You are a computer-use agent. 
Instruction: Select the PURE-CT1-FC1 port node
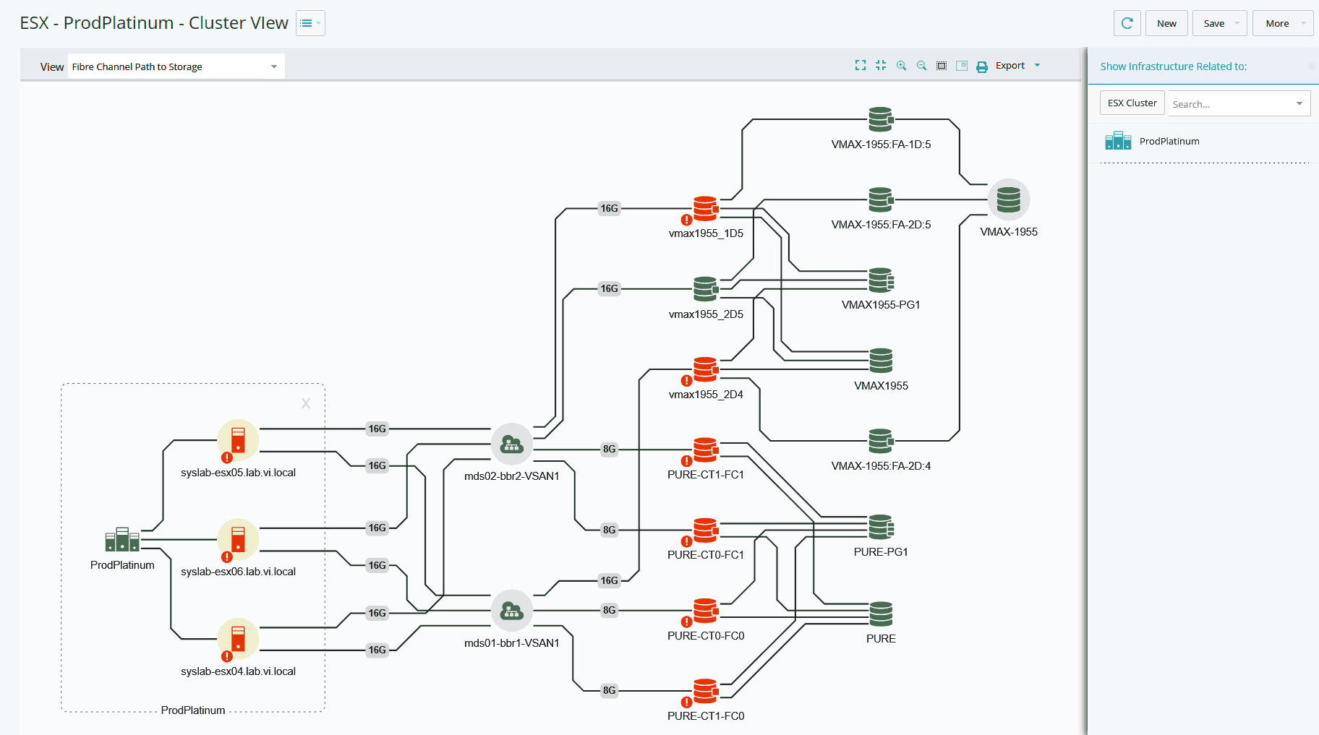pos(705,450)
